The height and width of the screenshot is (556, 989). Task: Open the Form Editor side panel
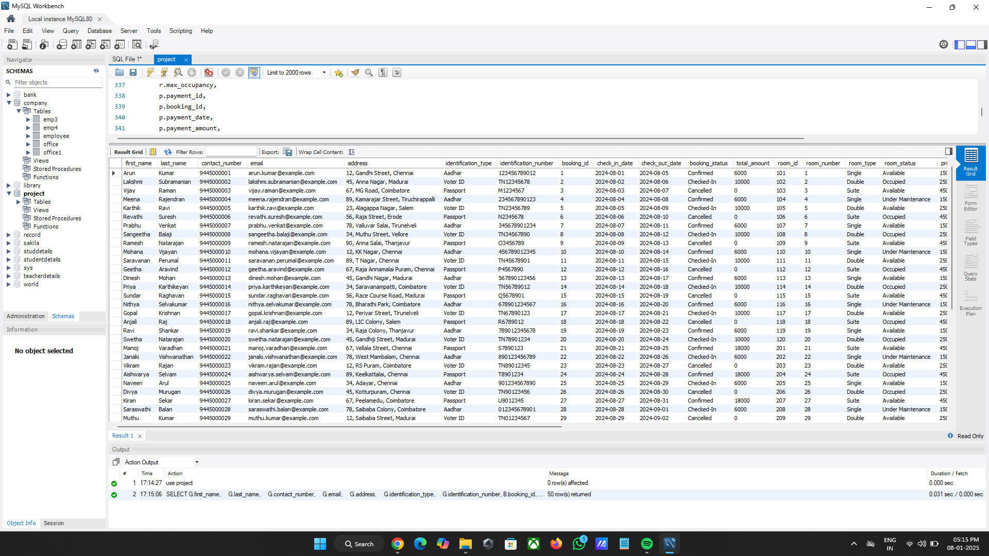tap(970, 198)
